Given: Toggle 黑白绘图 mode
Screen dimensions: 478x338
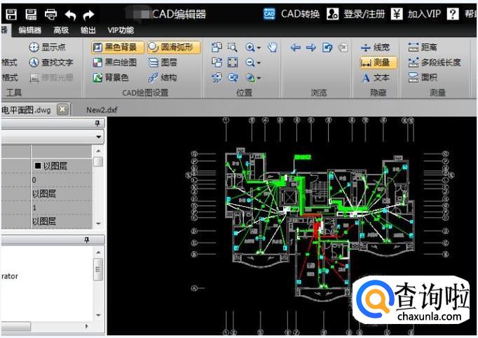Looking at the screenshot, I should click(x=115, y=62).
